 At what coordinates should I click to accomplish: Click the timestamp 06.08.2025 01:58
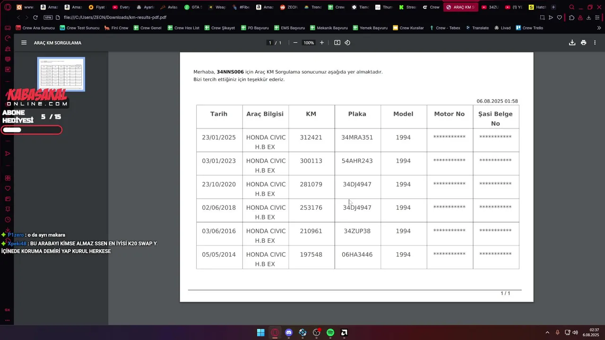point(497,101)
